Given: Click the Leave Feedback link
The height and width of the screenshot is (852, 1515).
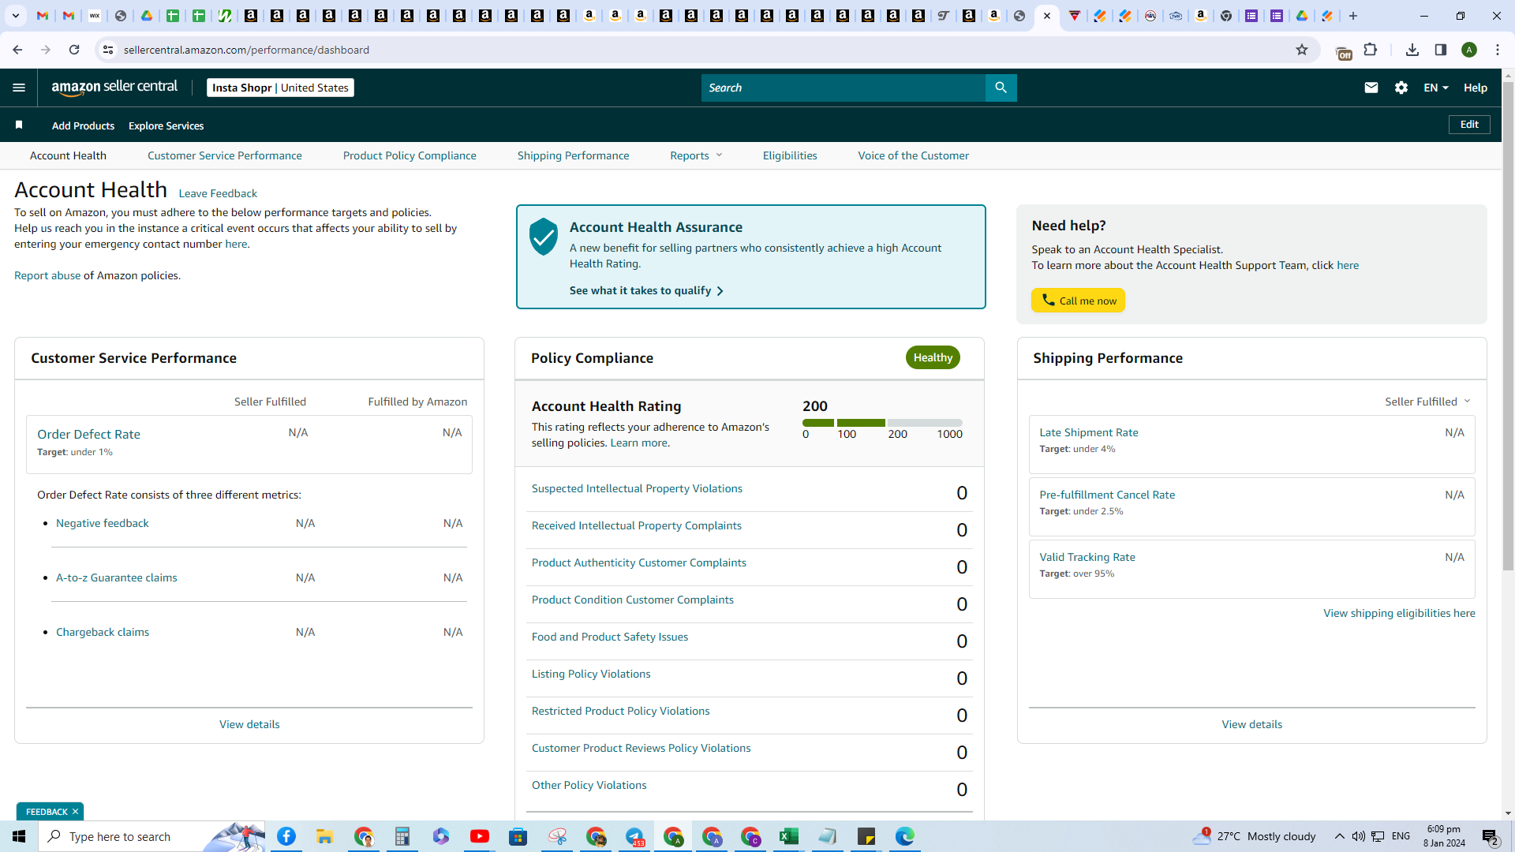Looking at the screenshot, I should point(218,193).
